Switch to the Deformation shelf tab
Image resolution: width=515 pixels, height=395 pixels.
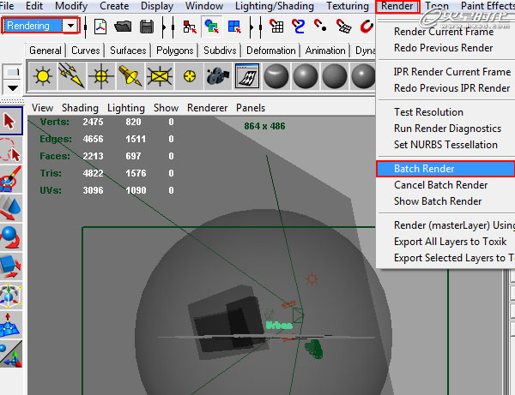tap(271, 51)
